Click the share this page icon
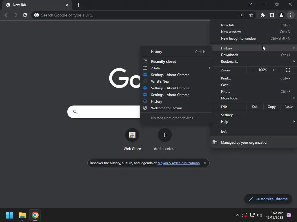Screen dimensions: 297x222 pyautogui.click(x=242, y=15)
